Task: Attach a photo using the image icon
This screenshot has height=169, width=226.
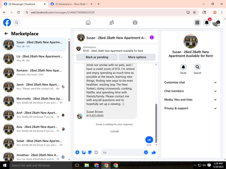Action: pos(84,152)
